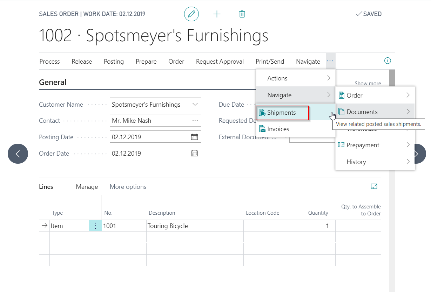Image resolution: width=431 pixels, height=292 pixels.
Task: Expand the Navigate submenu arrow
Action: [x=329, y=95]
